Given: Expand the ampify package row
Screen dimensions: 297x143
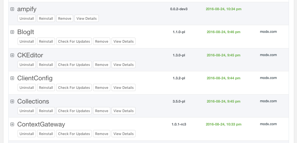Looking at the screenshot, I should coord(12,9).
